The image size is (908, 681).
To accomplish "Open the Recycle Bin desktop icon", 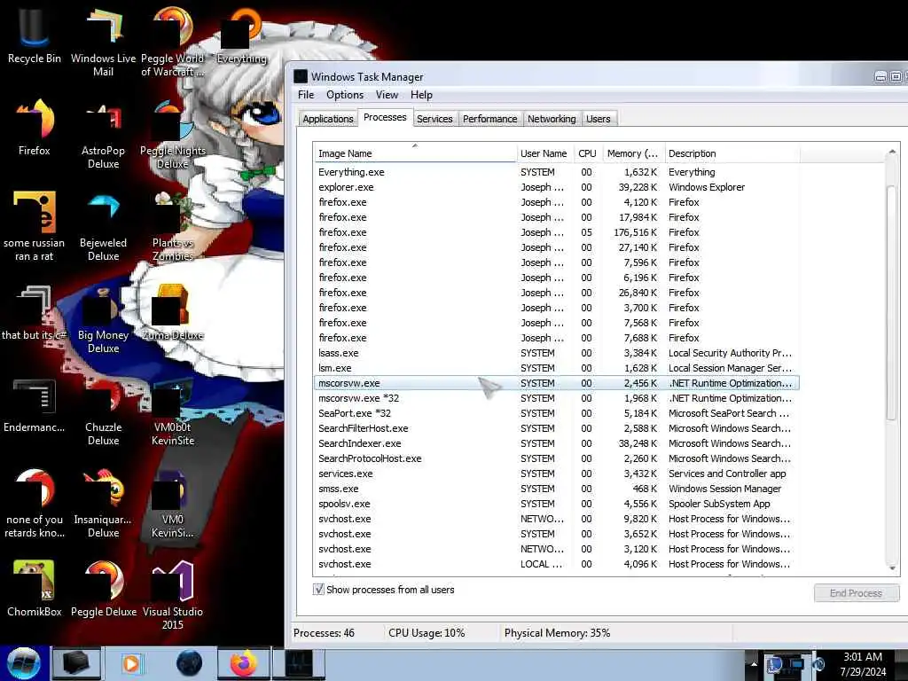I will tap(34, 35).
